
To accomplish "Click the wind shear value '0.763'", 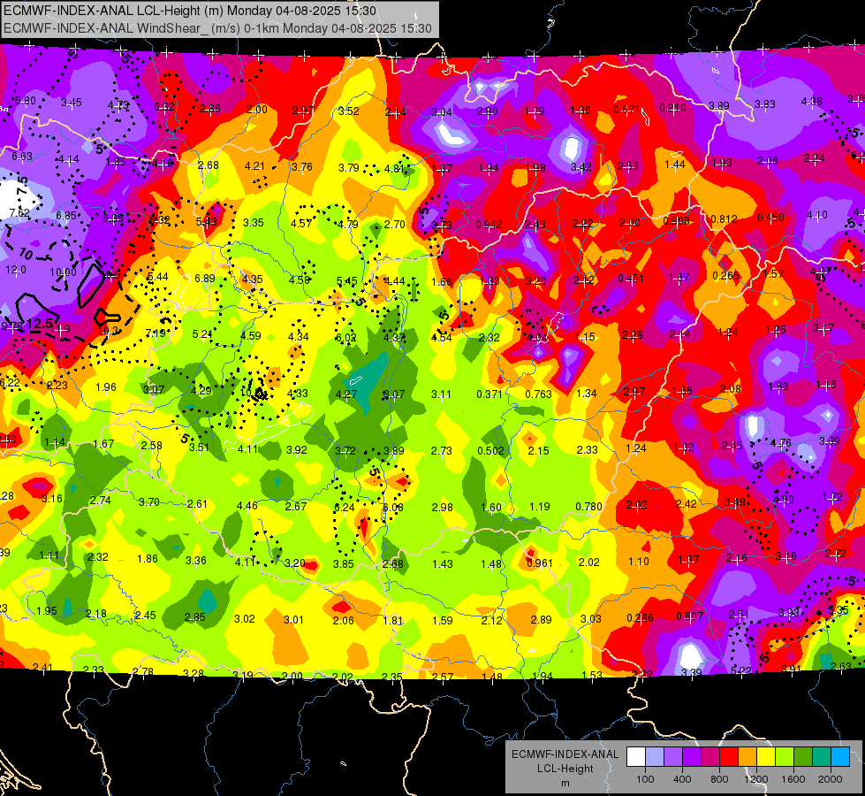I will pos(538,394).
